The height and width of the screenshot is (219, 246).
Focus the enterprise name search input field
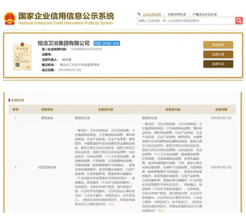click(x=186, y=21)
